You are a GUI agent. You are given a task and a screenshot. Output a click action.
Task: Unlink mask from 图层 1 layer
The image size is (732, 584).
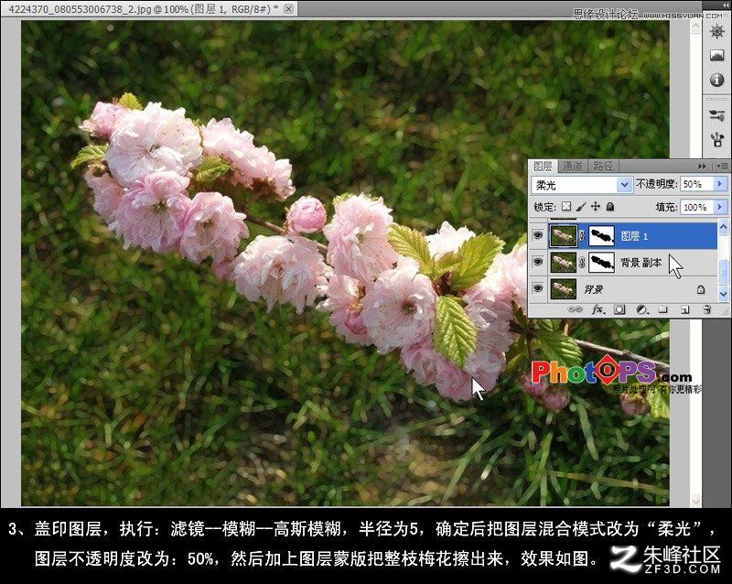(x=582, y=236)
